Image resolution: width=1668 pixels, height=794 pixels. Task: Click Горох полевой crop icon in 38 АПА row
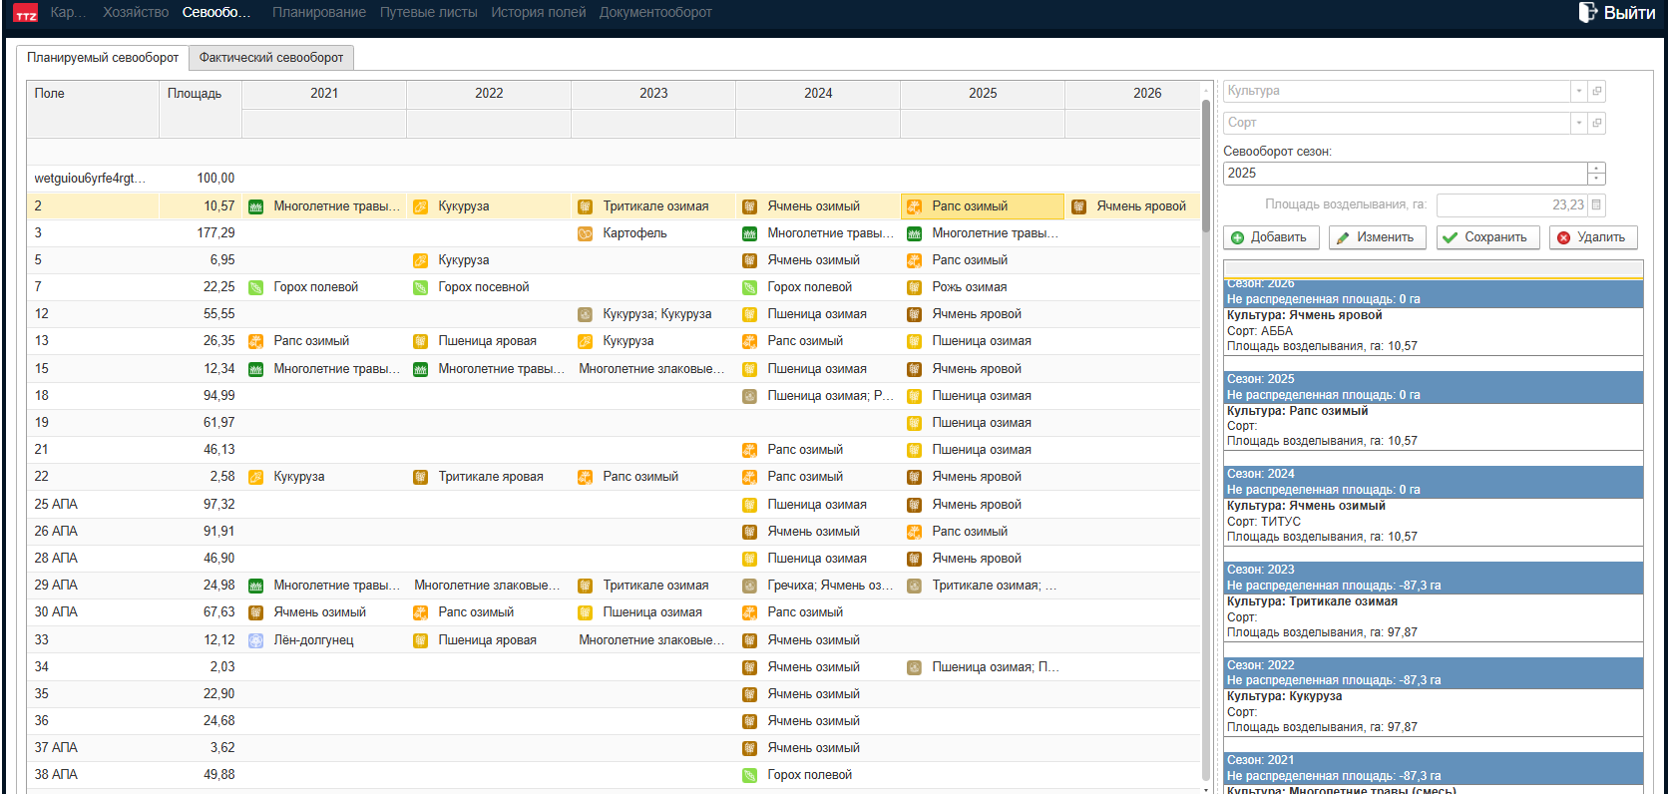point(749,775)
